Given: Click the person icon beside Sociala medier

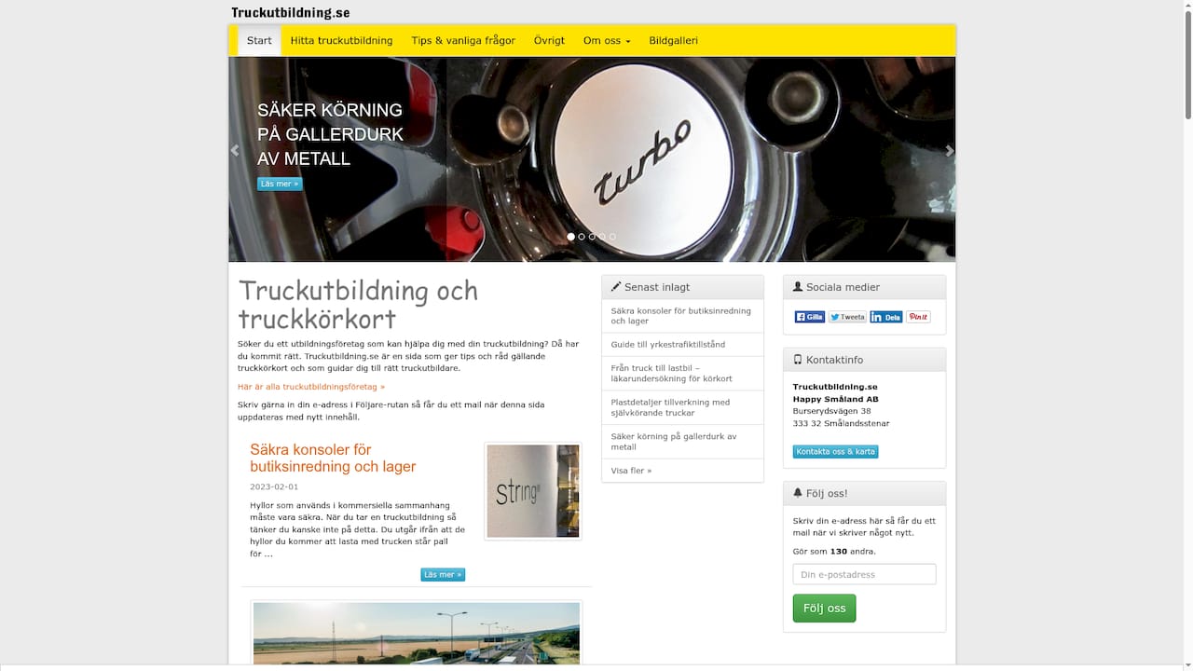Looking at the screenshot, I should (798, 286).
